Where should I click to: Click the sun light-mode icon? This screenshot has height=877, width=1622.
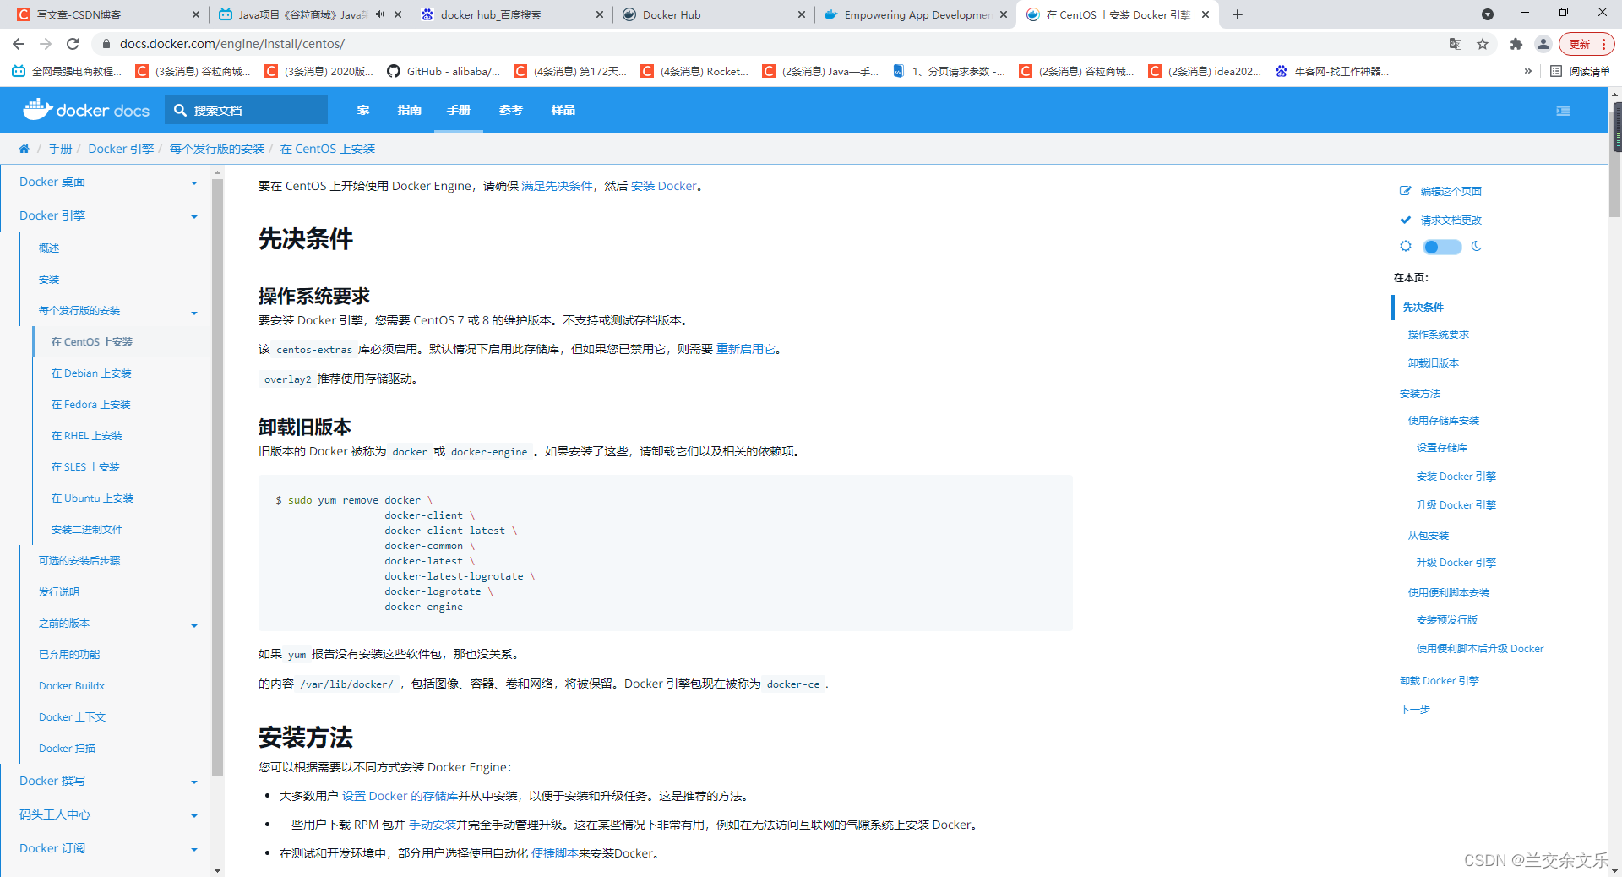pos(1406,247)
